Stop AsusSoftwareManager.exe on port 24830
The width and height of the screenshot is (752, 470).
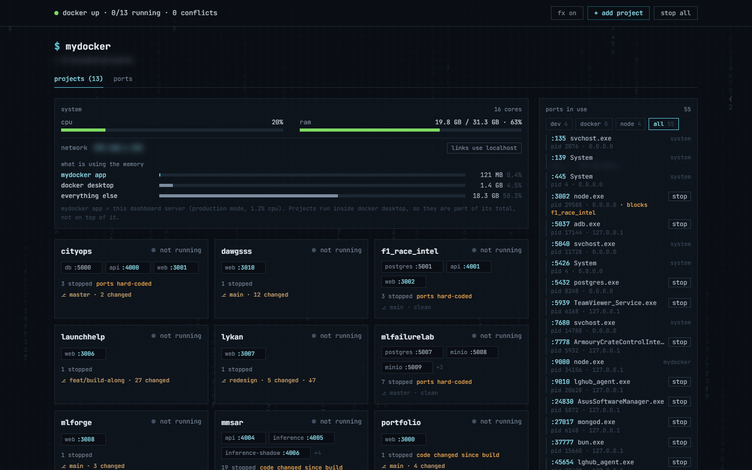pyautogui.click(x=679, y=402)
